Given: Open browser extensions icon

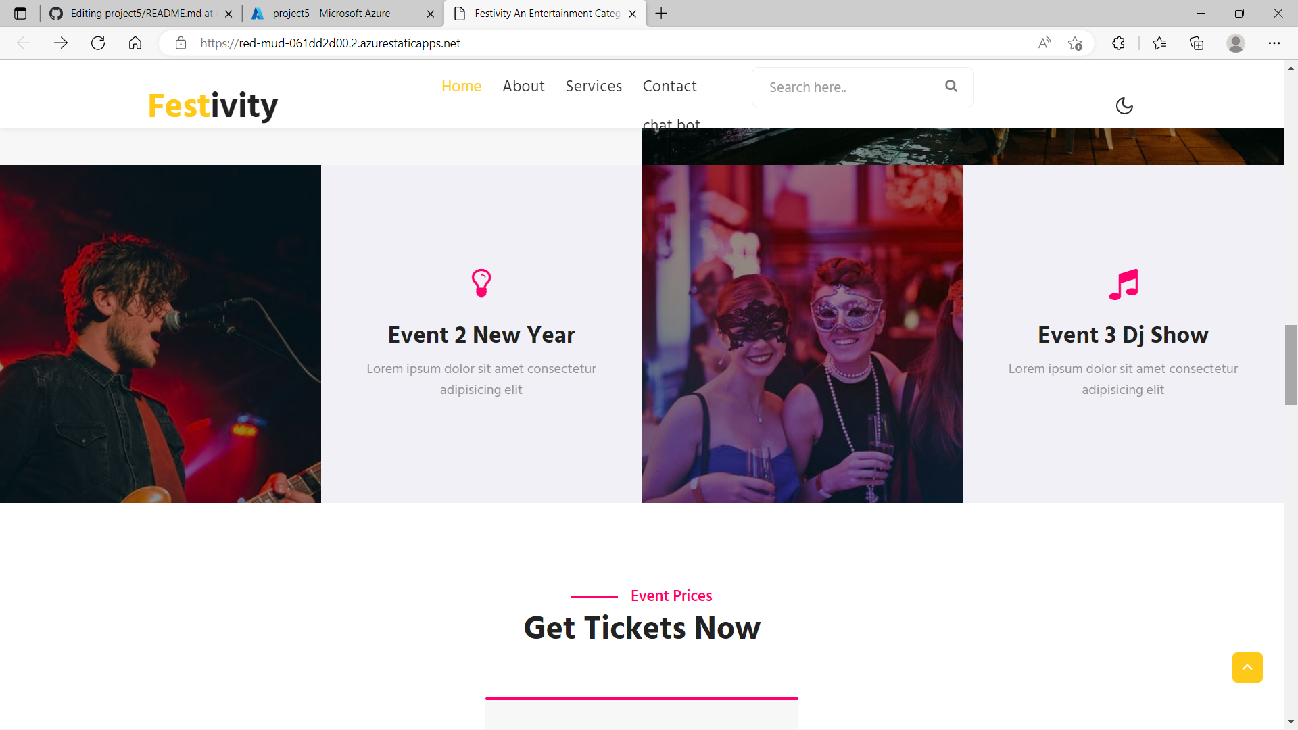Looking at the screenshot, I should [x=1118, y=43].
